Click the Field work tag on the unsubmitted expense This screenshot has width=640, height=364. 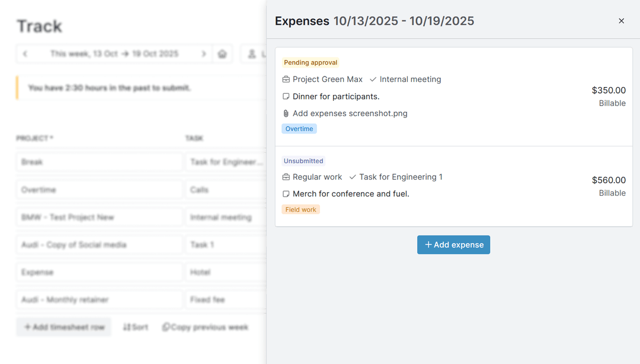[300, 209]
